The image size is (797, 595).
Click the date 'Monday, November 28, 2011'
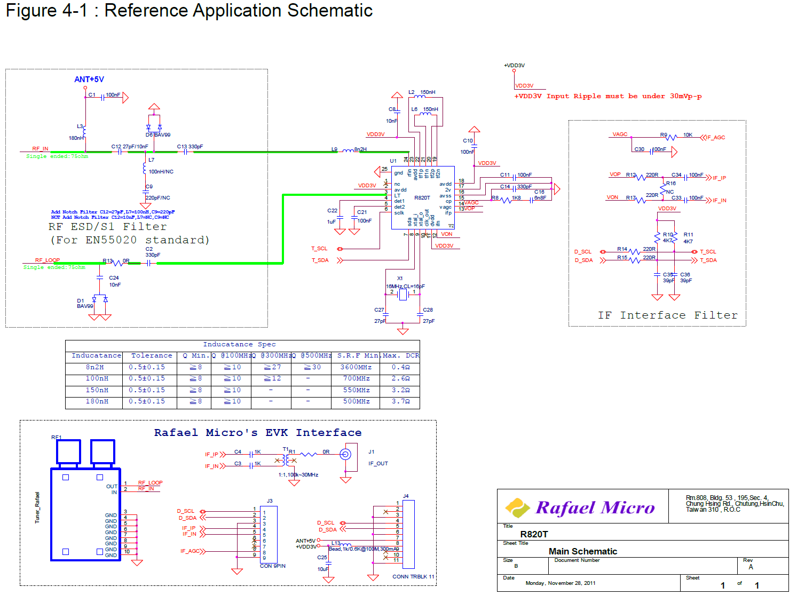tap(560, 583)
